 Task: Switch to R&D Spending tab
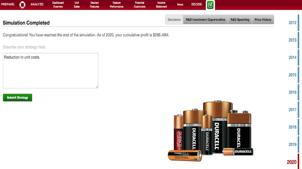tap(240, 20)
